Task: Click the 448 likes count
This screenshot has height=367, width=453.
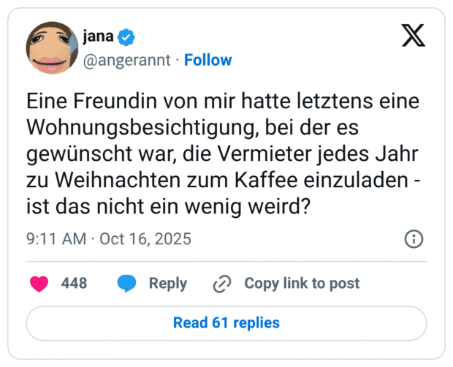Action: click(74, 284)
